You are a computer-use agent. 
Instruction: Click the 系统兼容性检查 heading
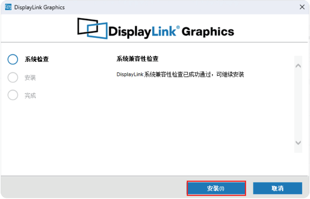(137, 59)
